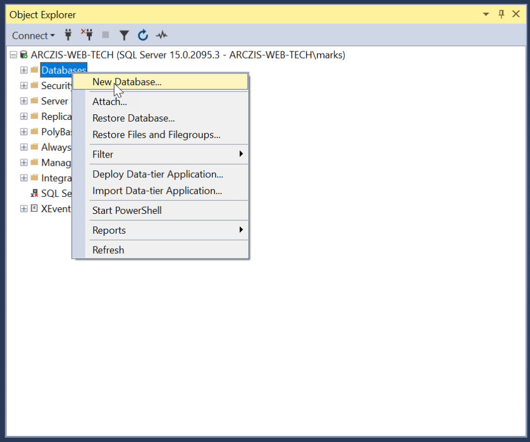Select the Server Objects tree label
Image resolution: width=530 pixels, height=442 pixels.
55,101
